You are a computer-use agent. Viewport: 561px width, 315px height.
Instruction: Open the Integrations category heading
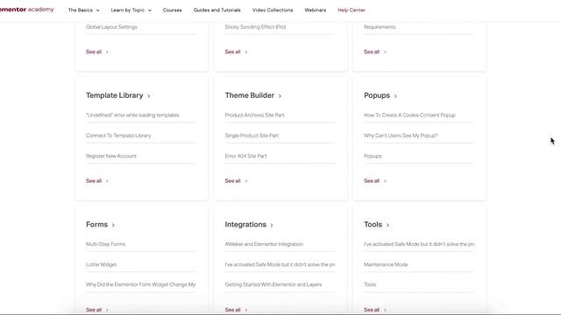[245, 224]
